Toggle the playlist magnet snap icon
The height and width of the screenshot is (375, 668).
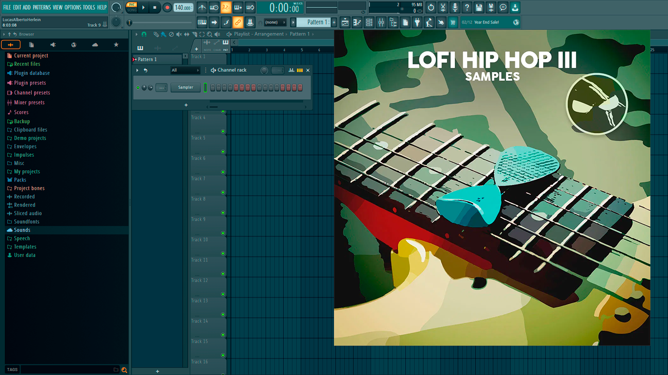coord(144,34)
